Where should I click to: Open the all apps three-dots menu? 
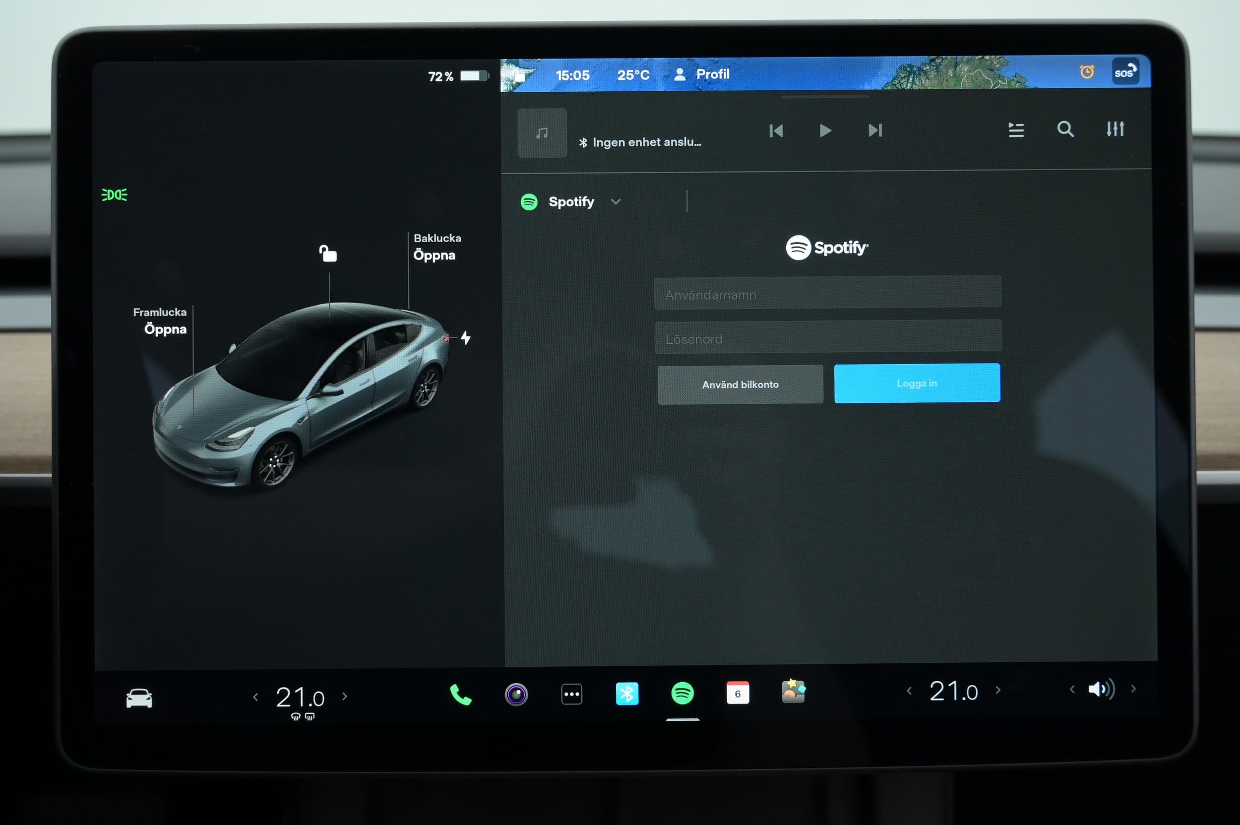[x=571, y=694]
